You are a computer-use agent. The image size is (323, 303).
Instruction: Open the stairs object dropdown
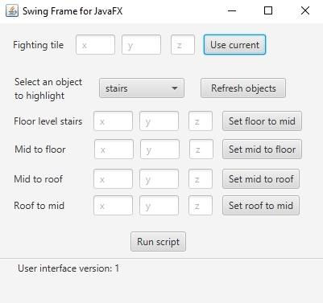click(x=142, y=88)
